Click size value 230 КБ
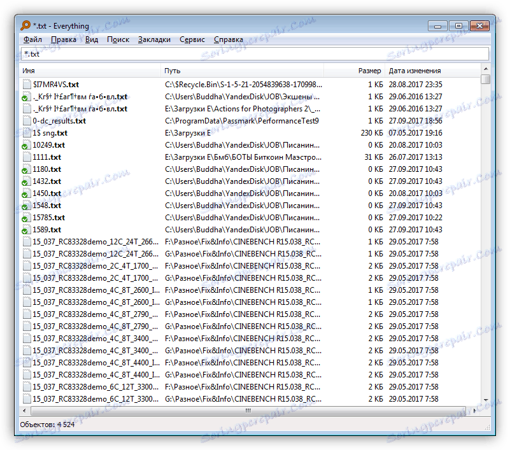510x450 pixels. point(371,133)
